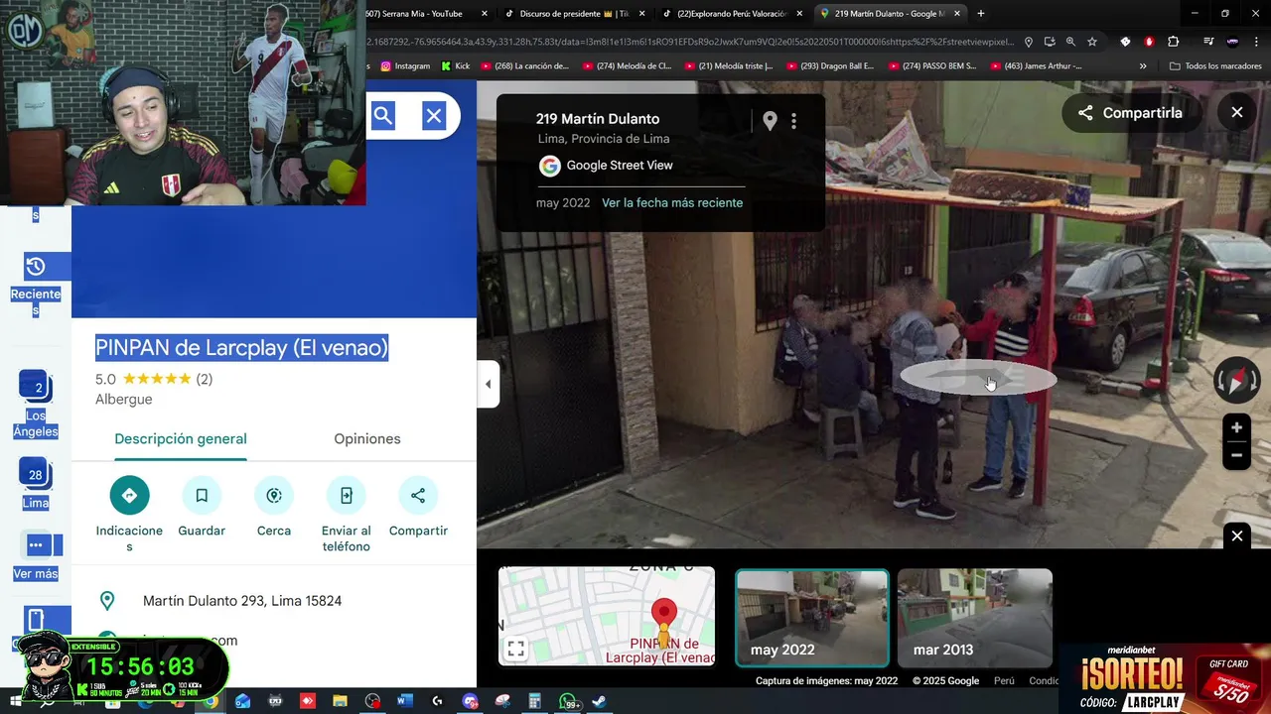Screen dimensions: 1271x714
Task: Click the URL address bar
Action: pos(690,42)
